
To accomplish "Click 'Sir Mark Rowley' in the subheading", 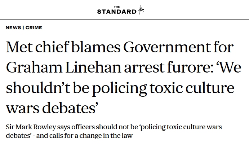I will point(31,127).
